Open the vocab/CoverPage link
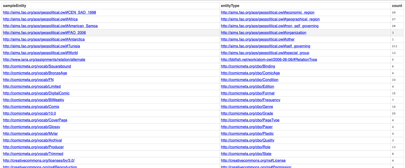This screenshot has width=405, height=168. click(35, 120)
